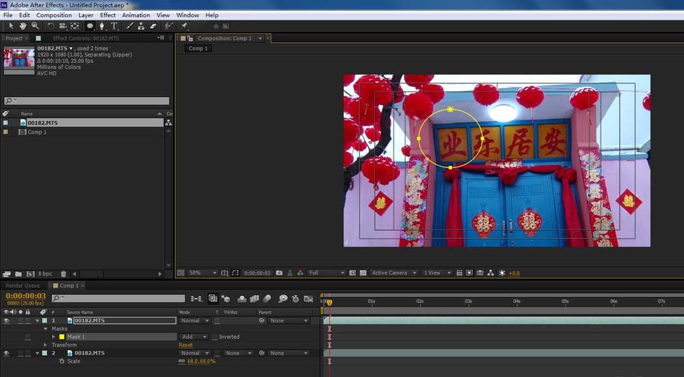Open the Mask 1 mode dropdown Add
The width and height of the screenshot is (684, 377).
[194, 337]
